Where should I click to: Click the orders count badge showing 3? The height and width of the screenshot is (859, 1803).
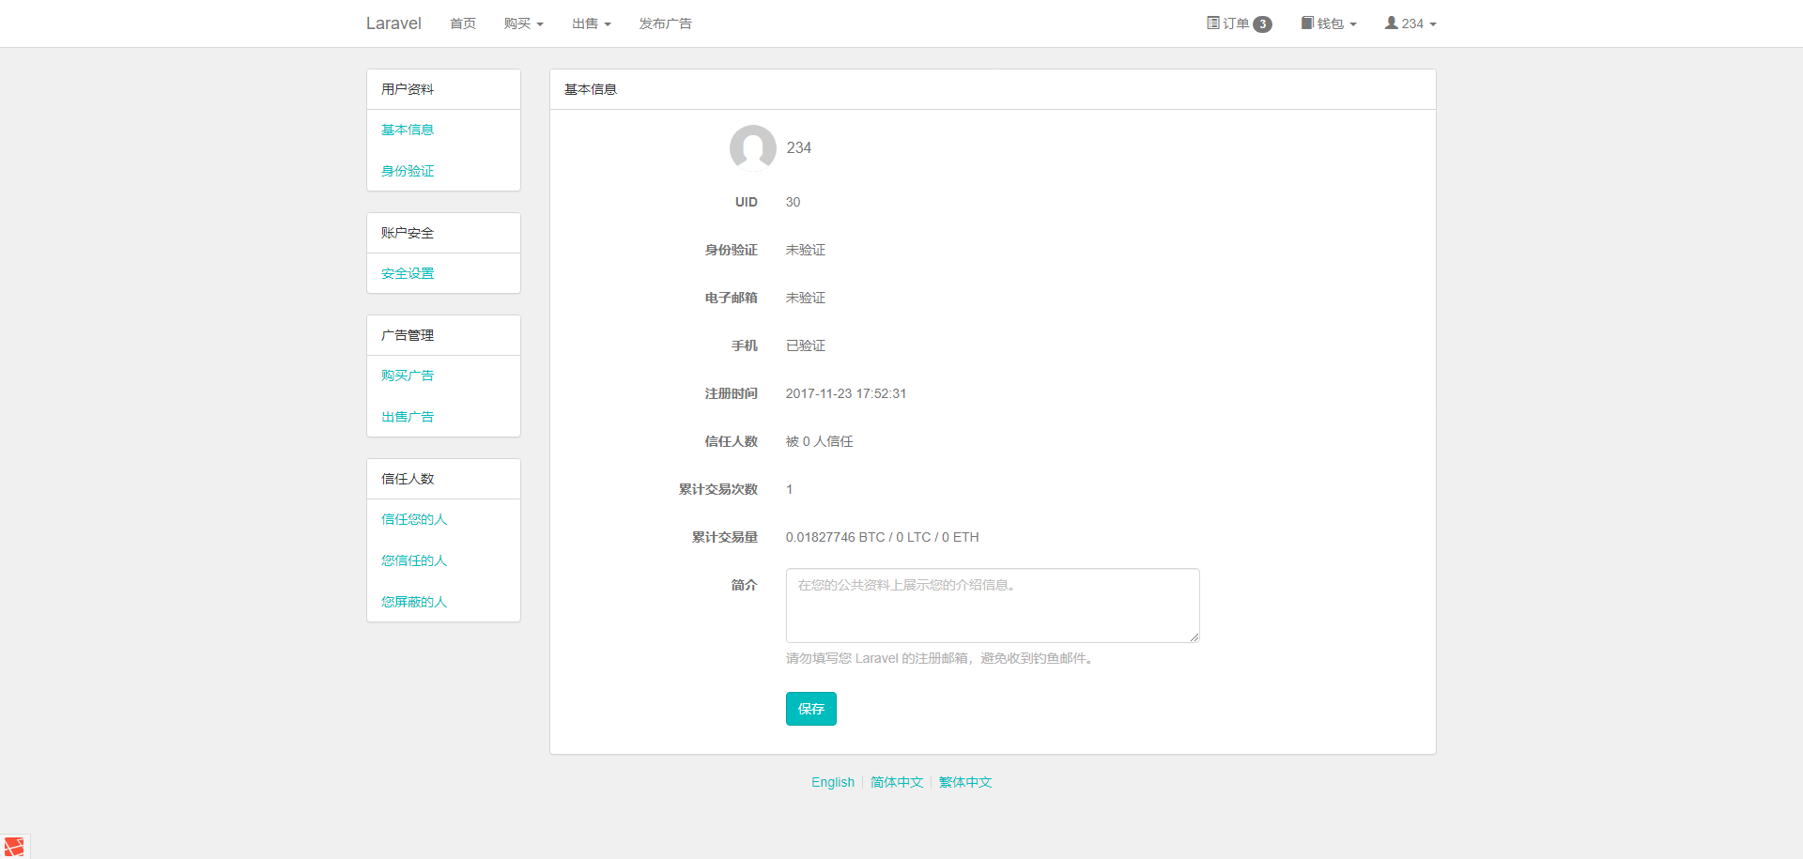(1262, 24)
